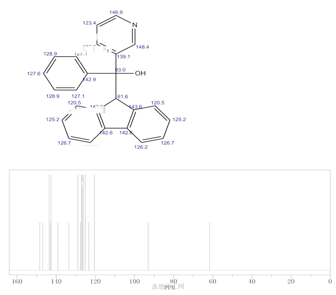This screenshot has height=295, width=336.
Task: Click the 160 tick label on axis
Action: tap(17, 282)
